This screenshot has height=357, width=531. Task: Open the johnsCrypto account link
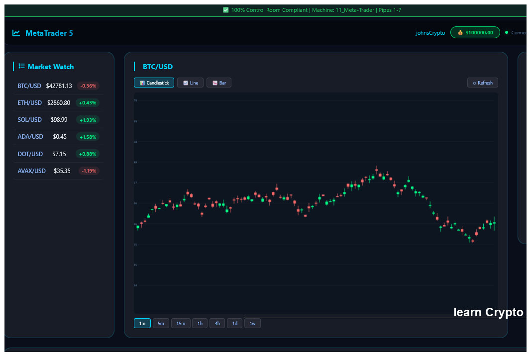click(x=430, y=33)
